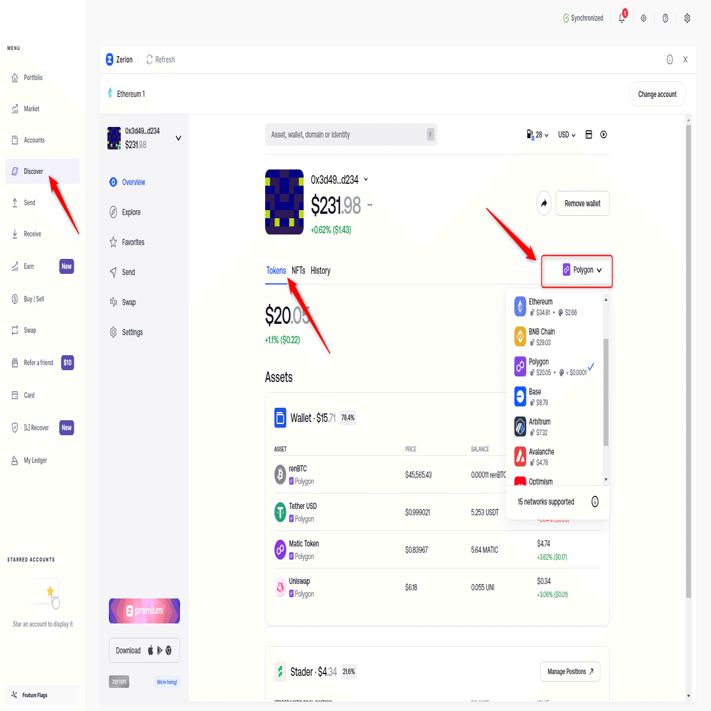This screenshot has height=711, width=711.
Task: Expand the USD currency dropdown
Action: [x=566, y=134]
